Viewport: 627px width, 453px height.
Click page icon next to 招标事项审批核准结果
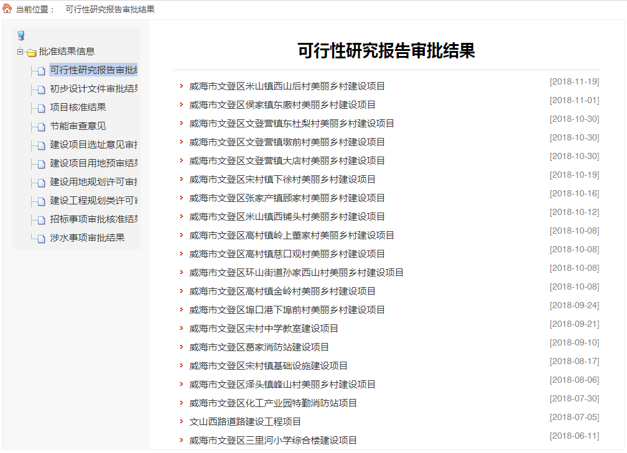pos(42,220)
